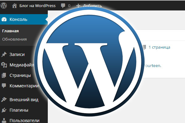Click the plug icon for Плагины
The image size is (185, 123).
click(x=4, y=110)
